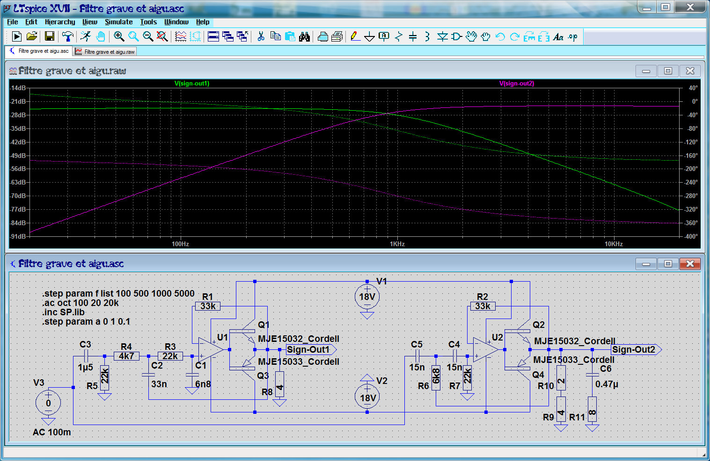Click the V1 18V voltage source

point(367,297)
